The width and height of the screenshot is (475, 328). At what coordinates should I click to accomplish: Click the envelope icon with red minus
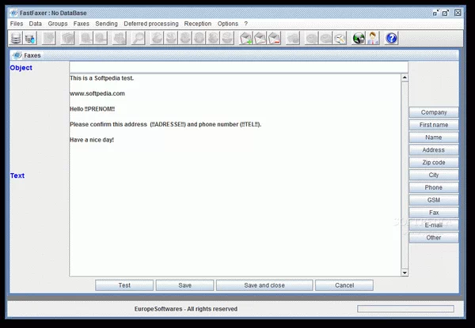click(275, 39)
